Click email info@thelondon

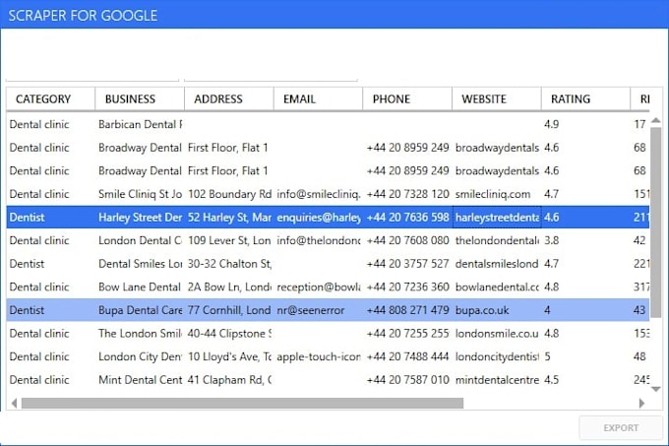[x=319, y=240]
